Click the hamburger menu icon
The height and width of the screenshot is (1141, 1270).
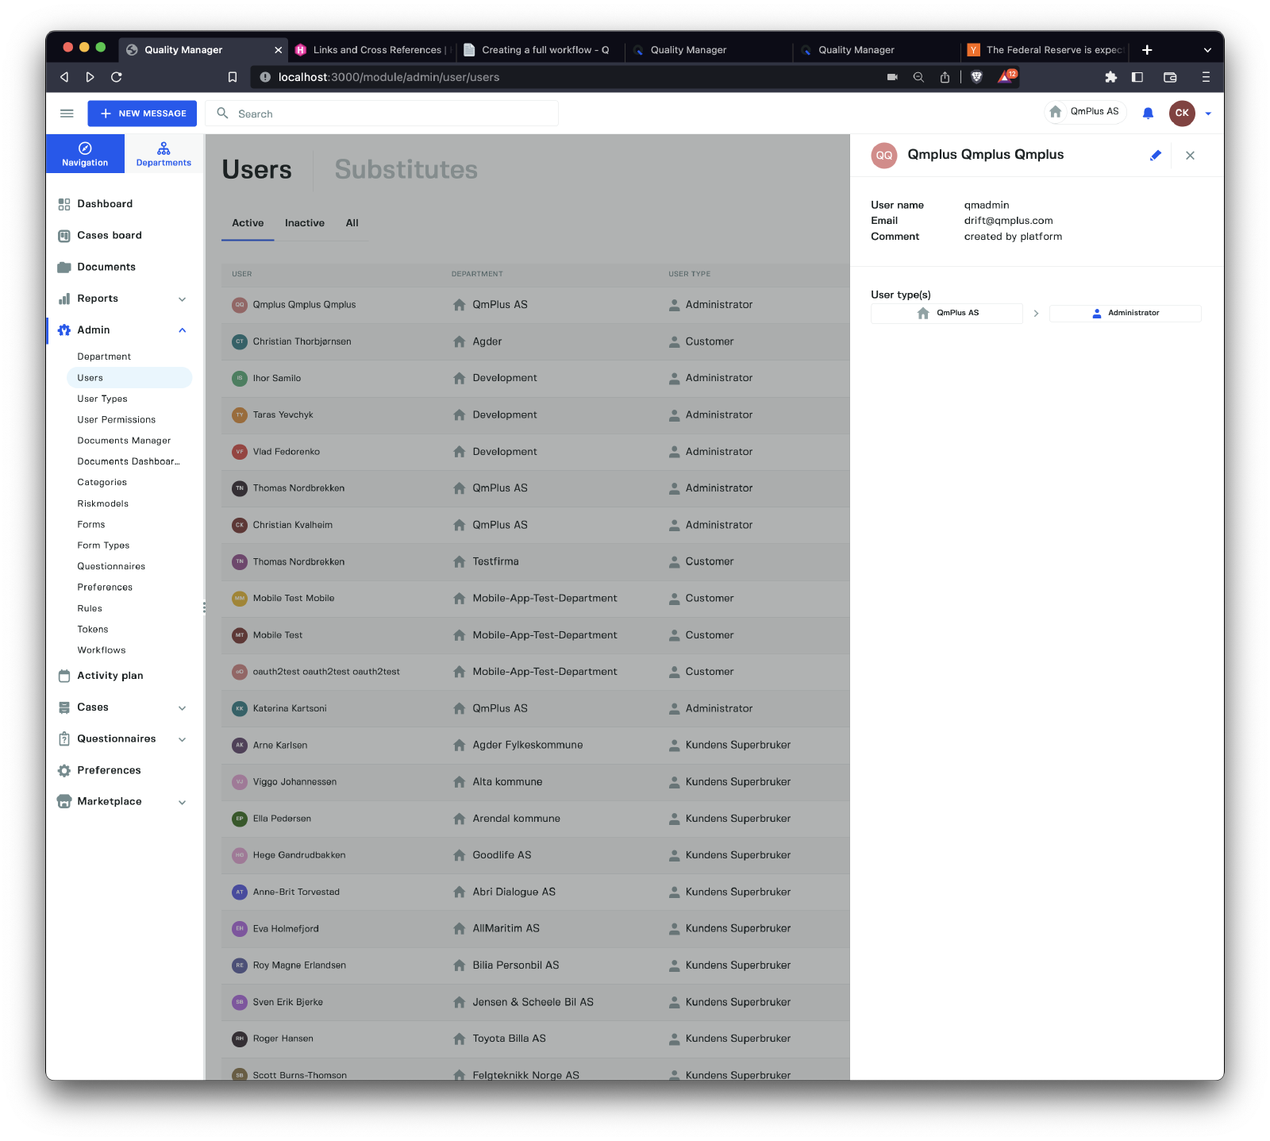point(67,114)
